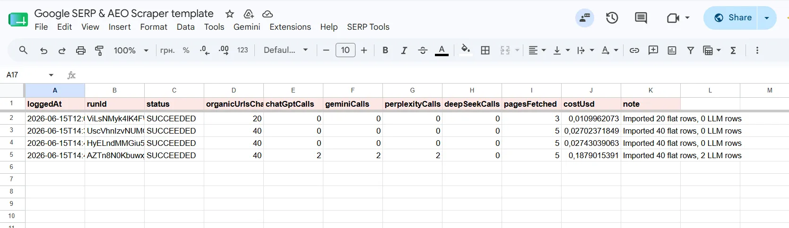
Task: Click the Create a filter funnel icon
Action: tap(691, 50)
